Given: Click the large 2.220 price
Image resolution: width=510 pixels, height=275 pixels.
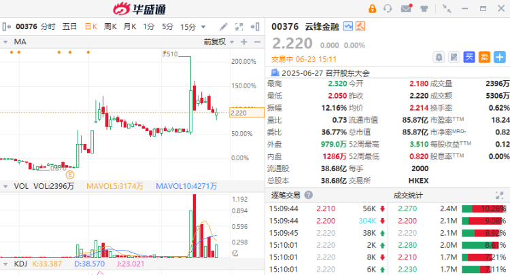Looking at the screenshot, I should [x=292, y=43].
